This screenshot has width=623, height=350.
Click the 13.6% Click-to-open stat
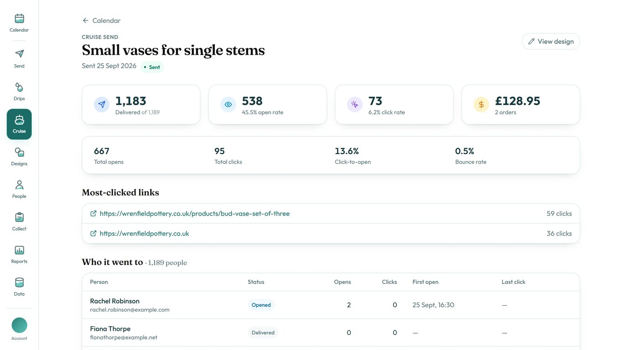pos(353,155)
